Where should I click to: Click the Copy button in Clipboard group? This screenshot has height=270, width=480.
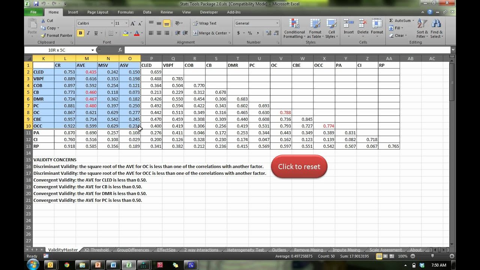point(50,28)
